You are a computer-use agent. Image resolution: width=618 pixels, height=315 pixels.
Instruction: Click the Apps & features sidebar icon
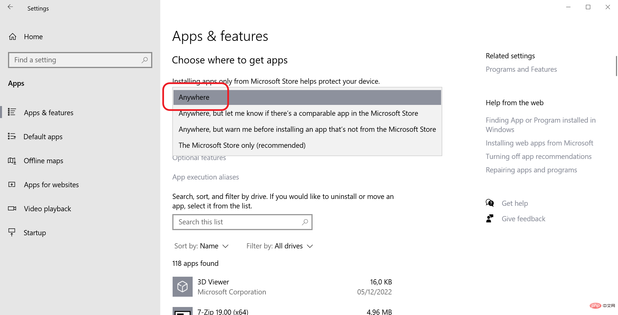pos(12,113)
